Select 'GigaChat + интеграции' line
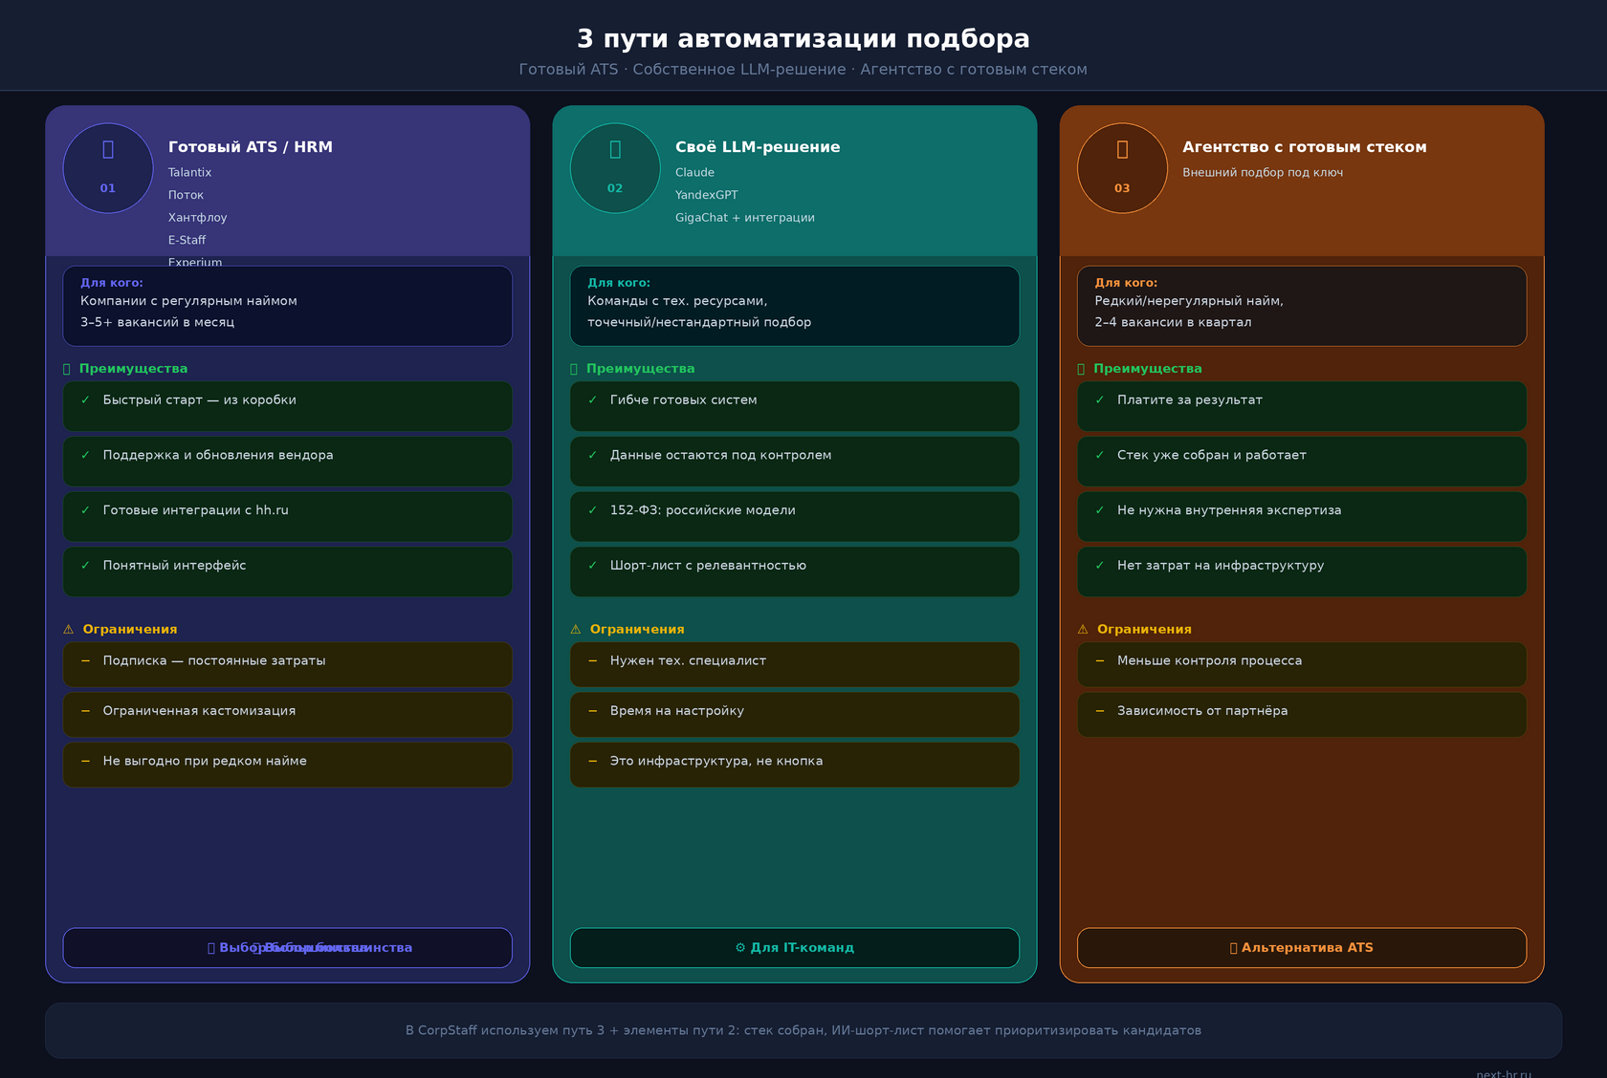 click(745, 218)
